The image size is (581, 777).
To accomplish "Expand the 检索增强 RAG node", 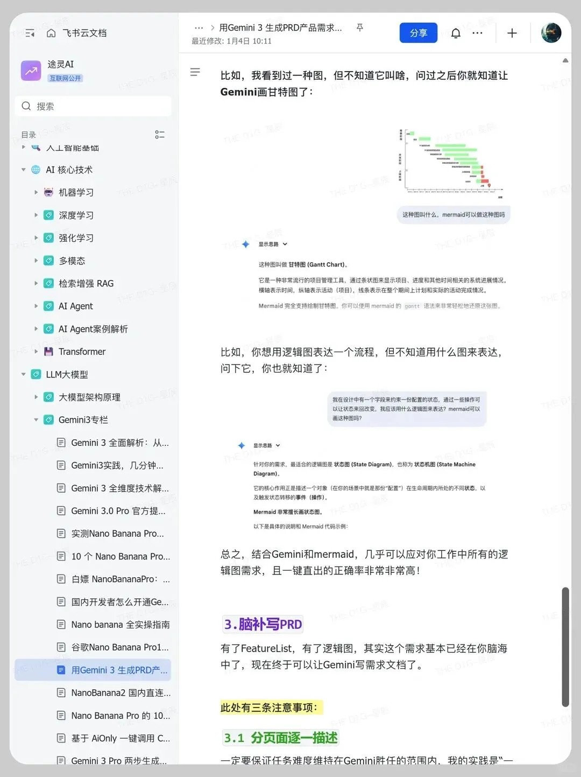I will 36,283.
